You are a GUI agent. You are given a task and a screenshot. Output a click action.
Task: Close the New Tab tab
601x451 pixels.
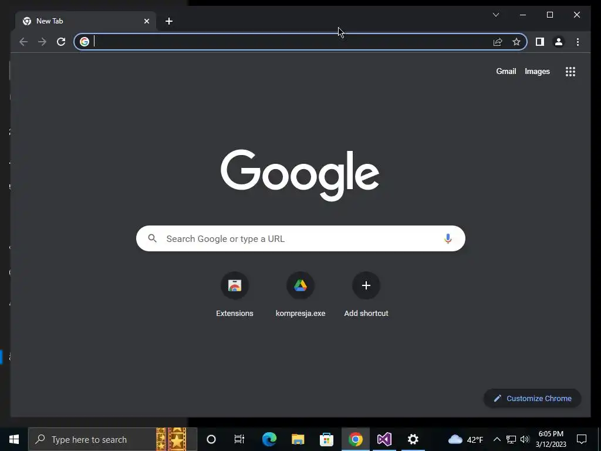146,21
